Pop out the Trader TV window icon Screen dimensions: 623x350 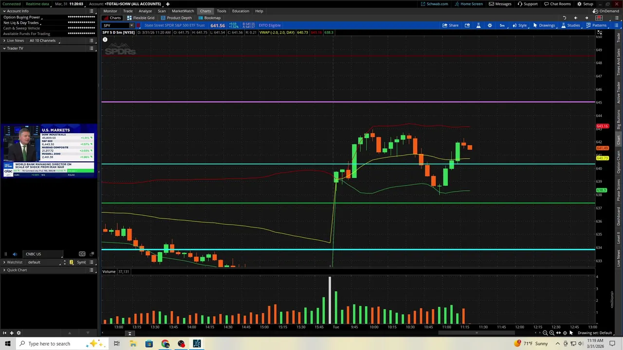pyautogui.click(x=91, y=254)
